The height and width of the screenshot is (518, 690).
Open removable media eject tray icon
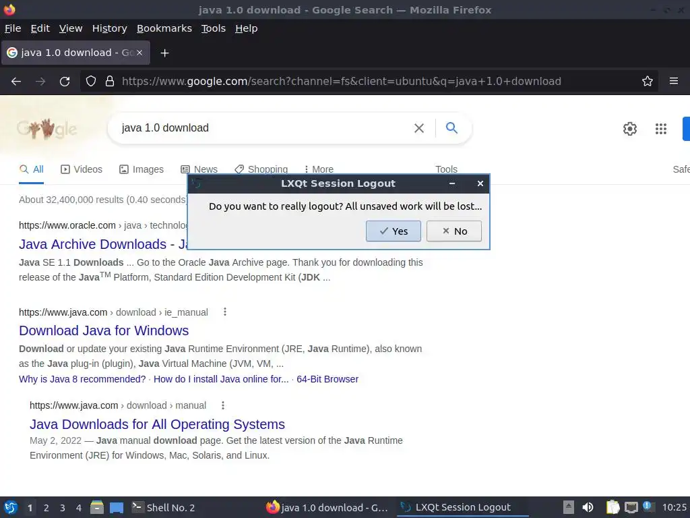[569, 507]
